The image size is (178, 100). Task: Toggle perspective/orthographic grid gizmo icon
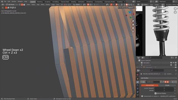[133, 31]
